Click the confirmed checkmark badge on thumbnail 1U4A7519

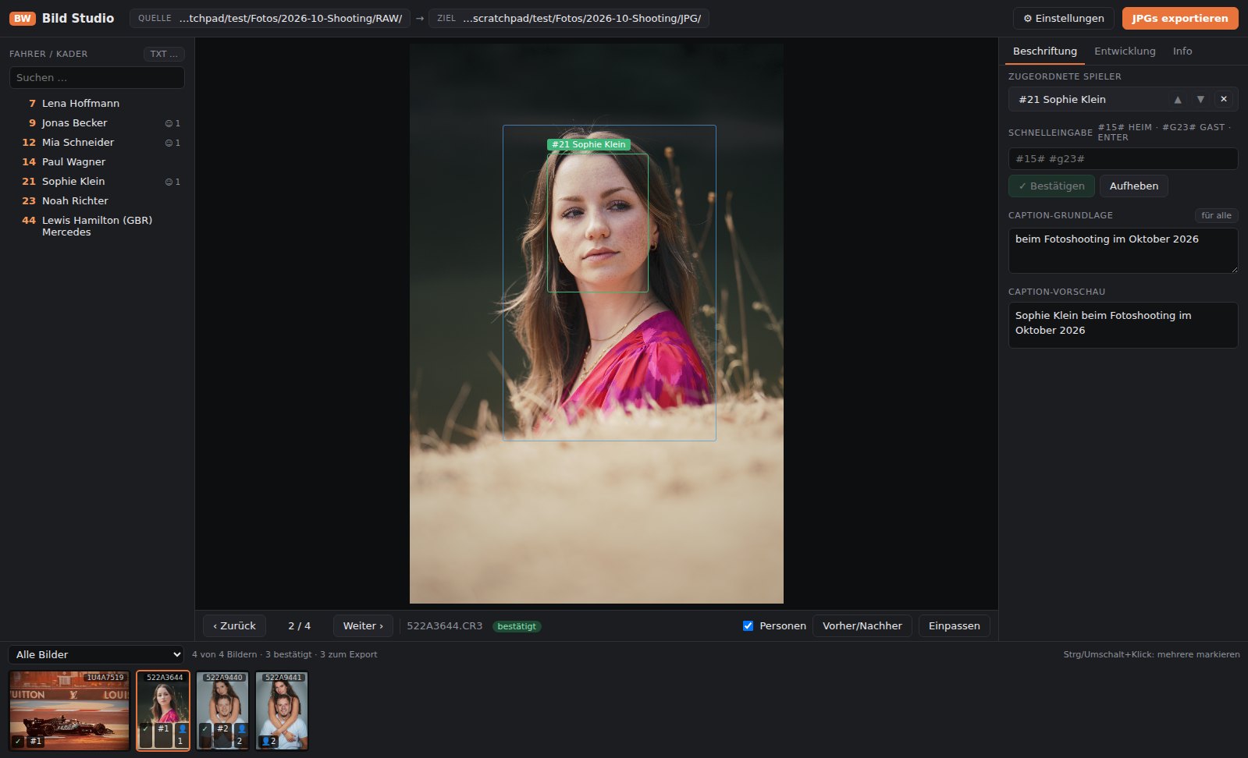point(18,741)
